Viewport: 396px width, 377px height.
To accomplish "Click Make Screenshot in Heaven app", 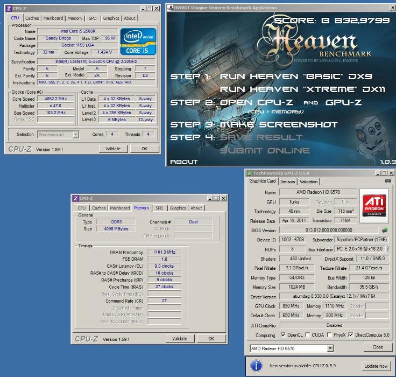I will (279, 124).
